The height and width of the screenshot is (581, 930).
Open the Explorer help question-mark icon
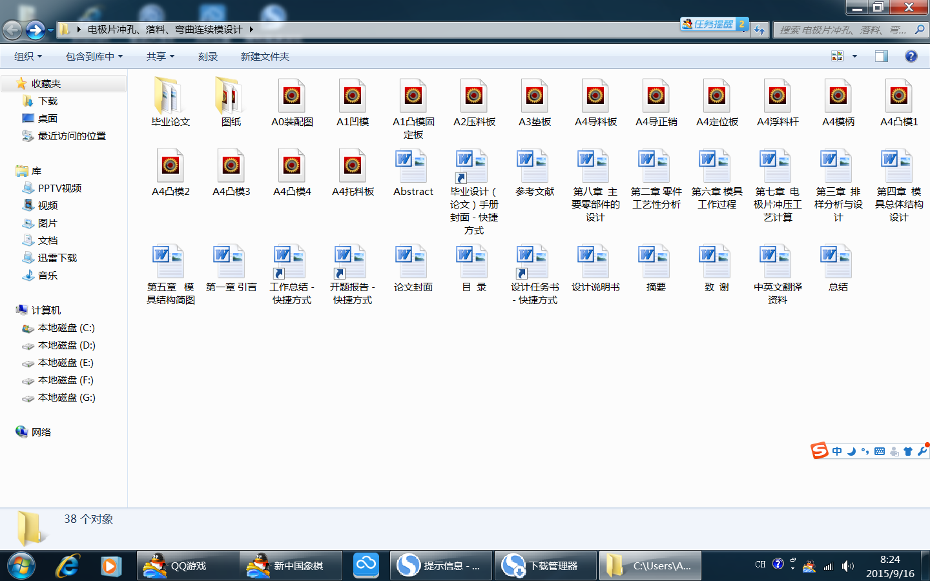(911, 56)
